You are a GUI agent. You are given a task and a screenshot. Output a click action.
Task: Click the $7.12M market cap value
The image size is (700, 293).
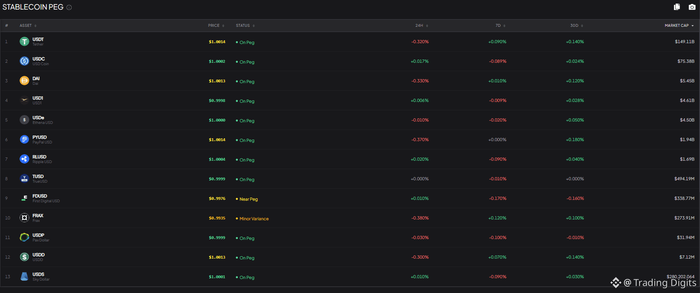[687, 257]
